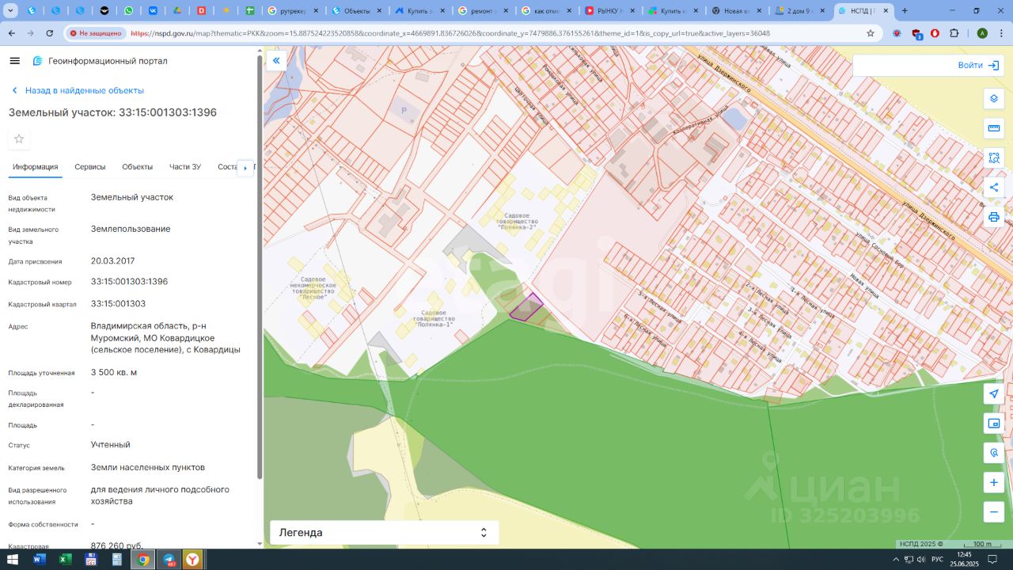Add land plot to favorites star
Viewport: 1013px width, 570px height.
point(19,139)
